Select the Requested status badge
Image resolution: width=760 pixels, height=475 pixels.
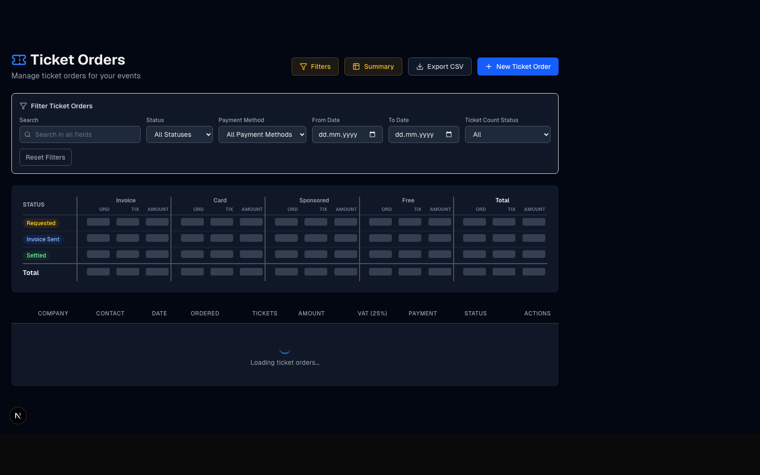point(41,223)
